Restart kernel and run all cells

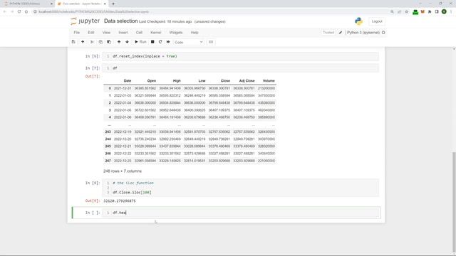tap(168, 42)
